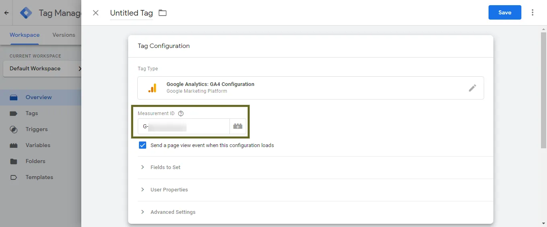Open the Default Workspace selector
This screenshot has height=227, width=547.
42,68
